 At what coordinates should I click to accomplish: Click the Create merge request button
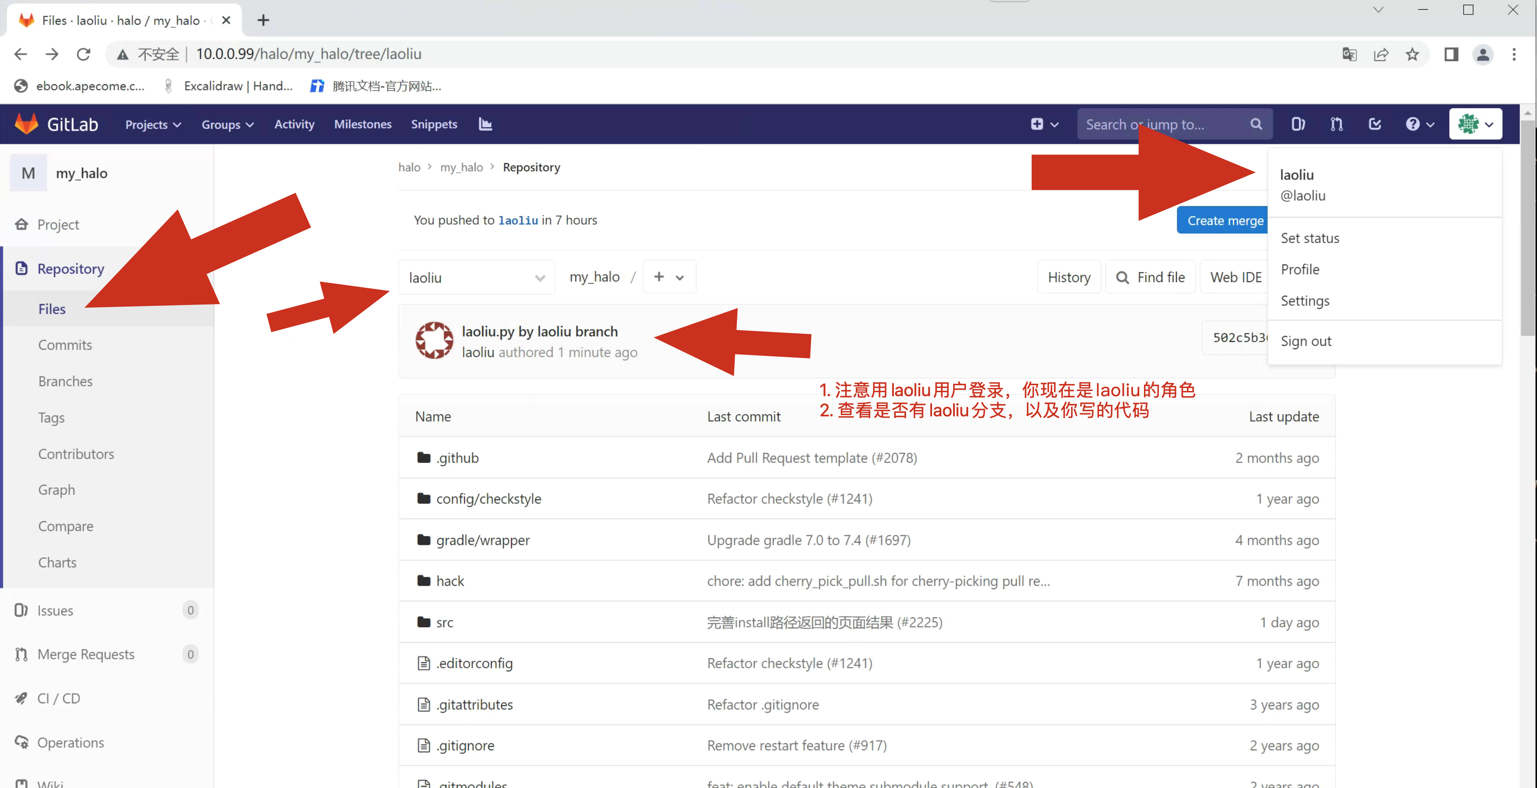pos(1224,221)
